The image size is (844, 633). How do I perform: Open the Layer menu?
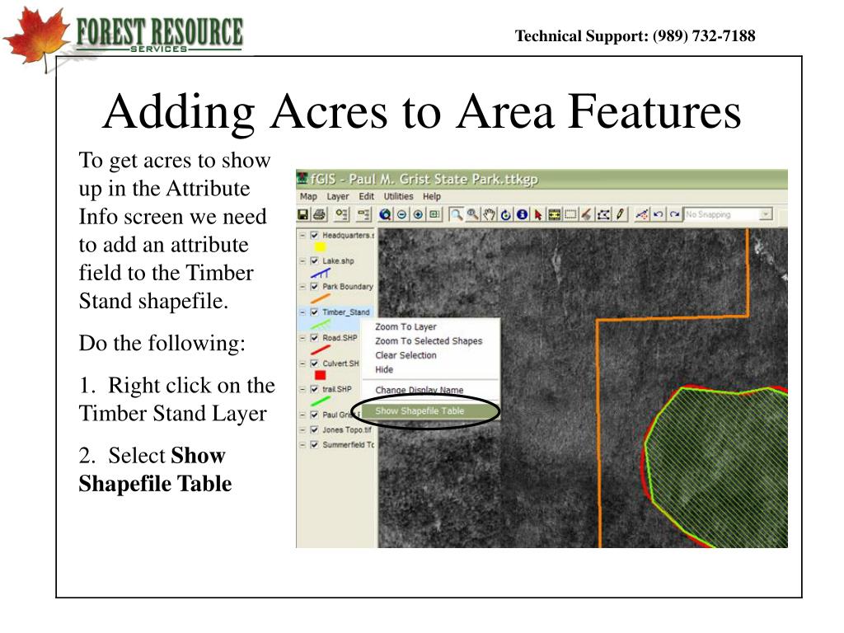[x=337, y=196]
